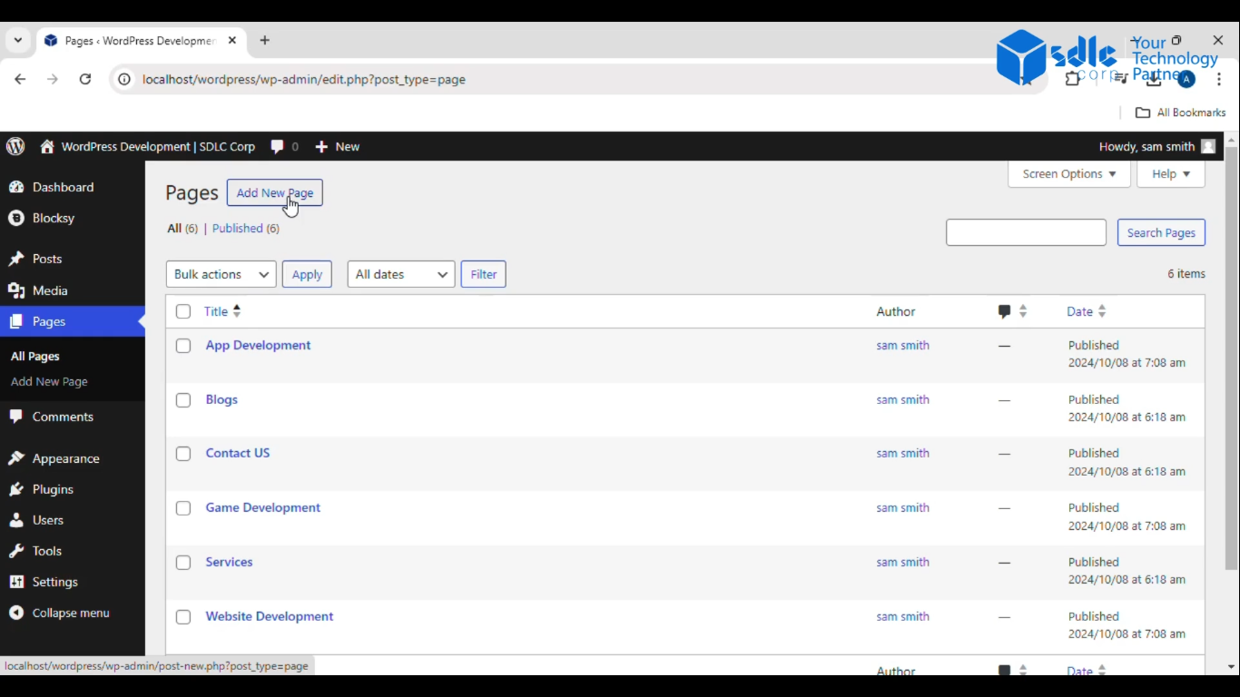Open the Game Development page title
This screenshot has width=1240, height=697.
pyautogui.click(x=263, y=507)
